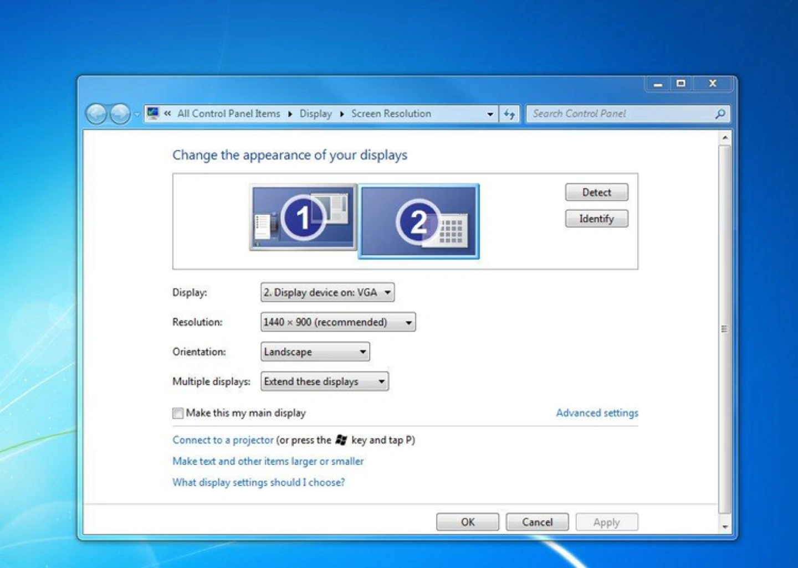Open Advanced settings link
The height and width of the screenshot is (568, 798).
point(597,412)
